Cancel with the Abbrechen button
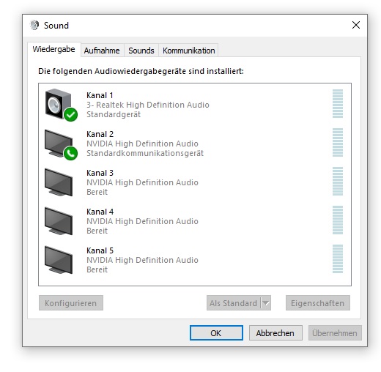 (275, 332)
